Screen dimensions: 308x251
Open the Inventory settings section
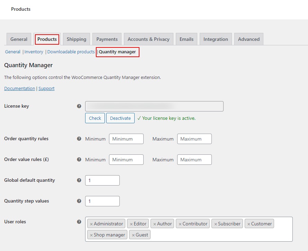[x=34, y=52]
